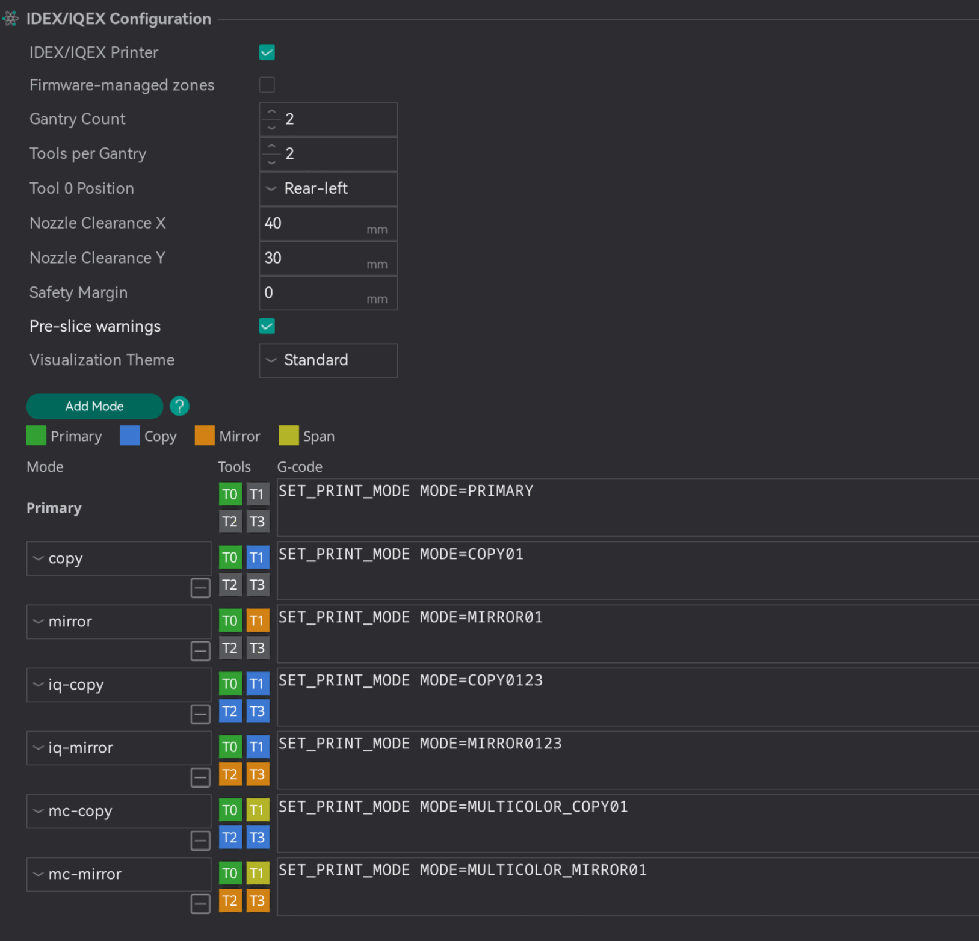Toggle T1 tool in copy mode row
The width and height of the screenshot is (979, 941).
(258, 557)
